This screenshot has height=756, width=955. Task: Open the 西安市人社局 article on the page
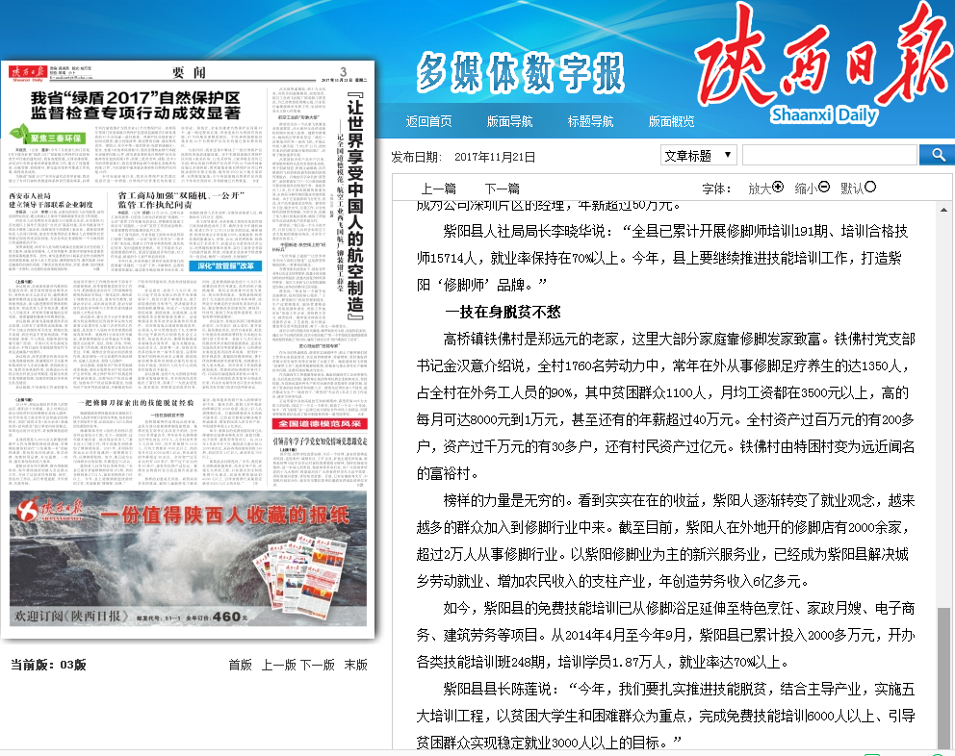click(x=51, y=200)
